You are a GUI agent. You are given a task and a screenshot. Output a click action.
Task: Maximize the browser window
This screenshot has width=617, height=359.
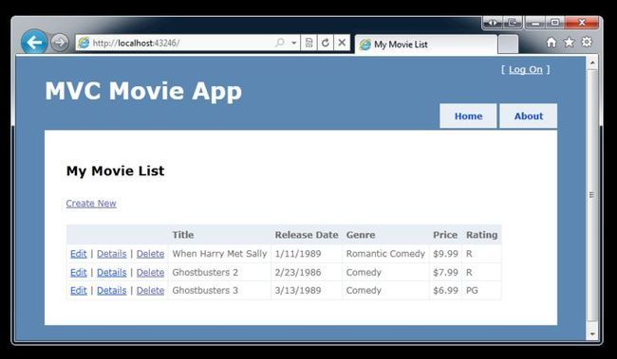point(554,23)
